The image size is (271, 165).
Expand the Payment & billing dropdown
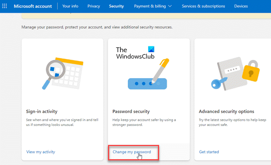153,6
